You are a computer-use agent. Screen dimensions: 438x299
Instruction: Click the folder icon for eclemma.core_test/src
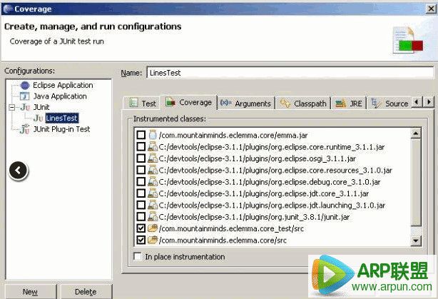(152, 228)
